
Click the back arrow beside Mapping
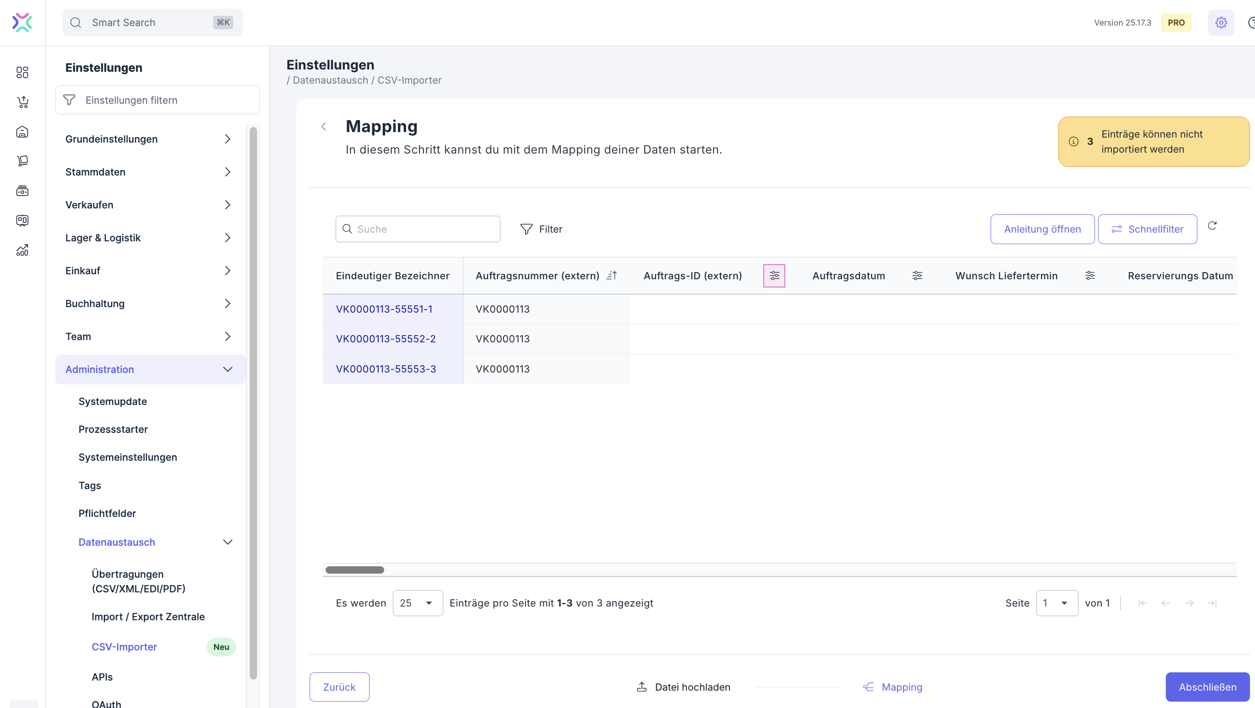[324, 127]
